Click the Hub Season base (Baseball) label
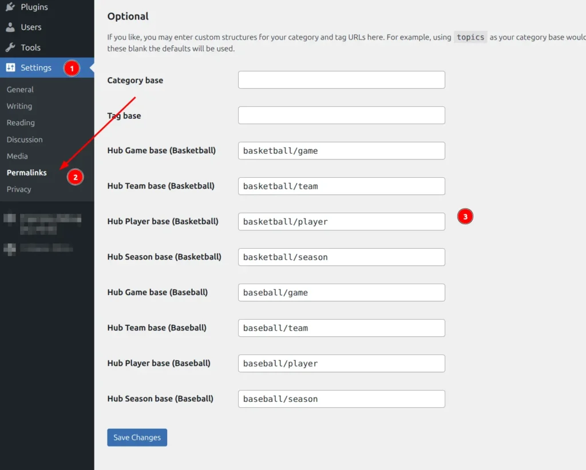 pyautogui.click(x=160, y=399)
